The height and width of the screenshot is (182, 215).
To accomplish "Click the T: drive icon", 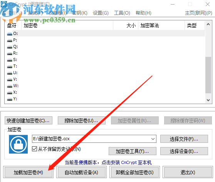I will pyautogui.click(x=10, y=67).
